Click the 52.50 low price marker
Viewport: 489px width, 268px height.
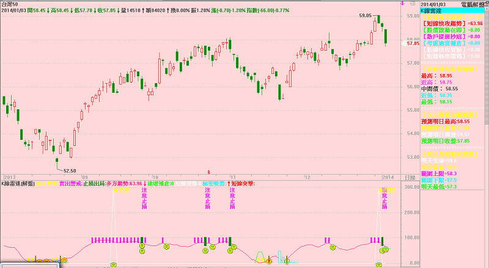pyautogui.click(x=69, y=171)
